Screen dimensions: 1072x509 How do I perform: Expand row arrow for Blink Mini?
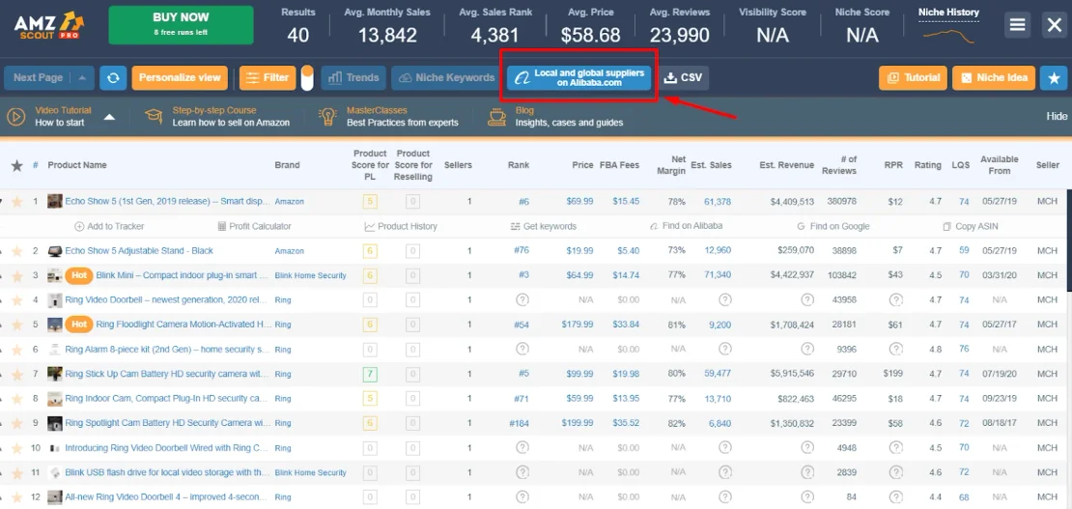pyautogui.click(x=2, y=275)
